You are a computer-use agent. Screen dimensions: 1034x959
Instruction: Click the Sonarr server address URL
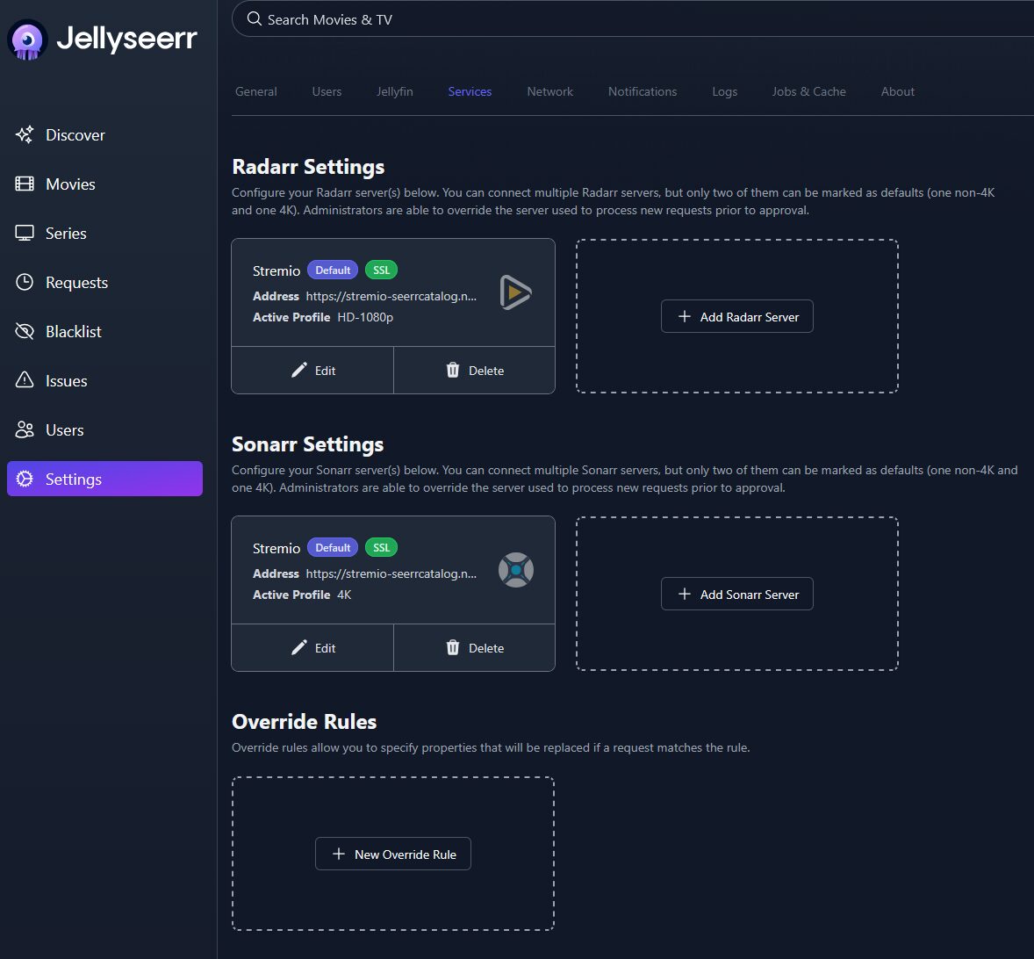pos(391,573)
